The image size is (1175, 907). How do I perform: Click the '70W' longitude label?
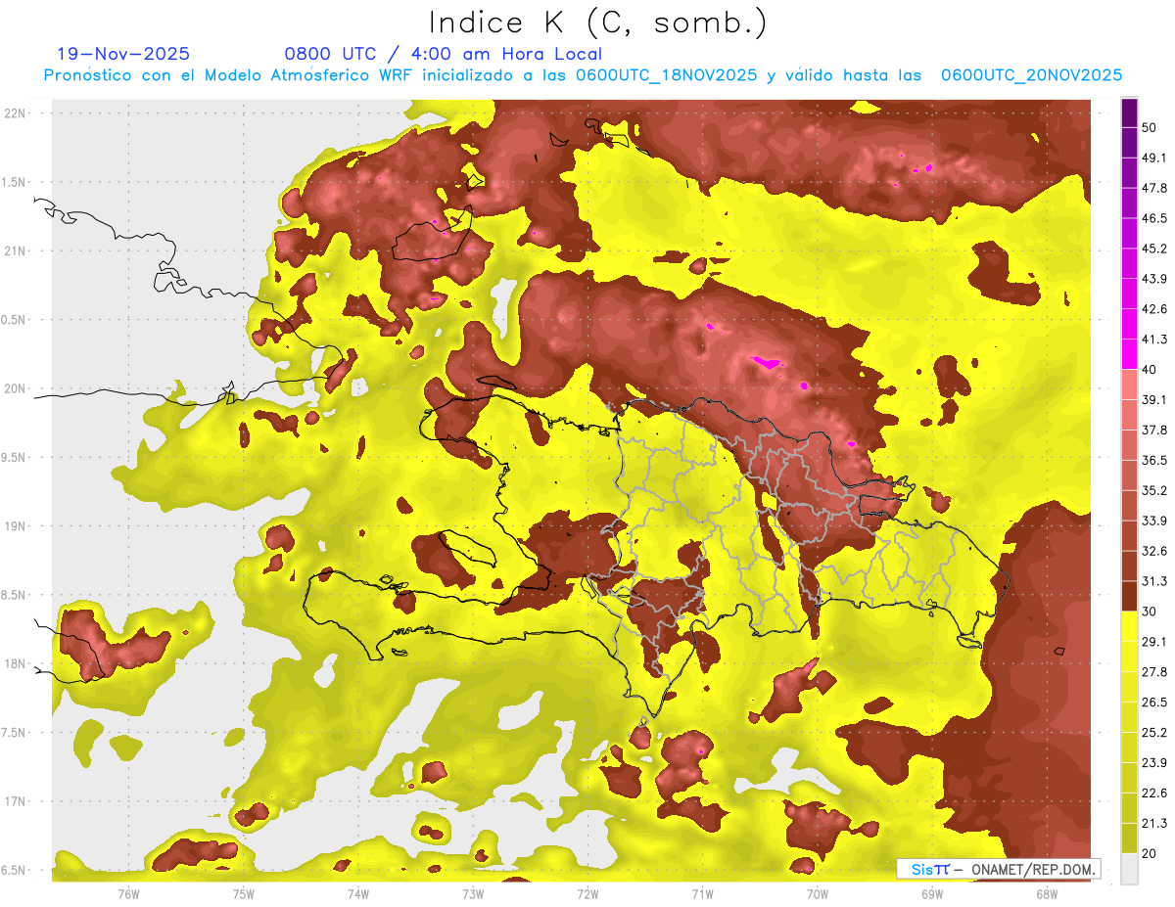pyautogui.click(x=818, y=893)
